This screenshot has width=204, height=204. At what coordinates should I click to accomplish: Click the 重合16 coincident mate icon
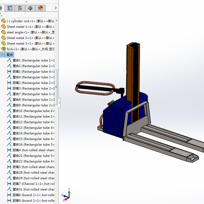coord(9,144)
